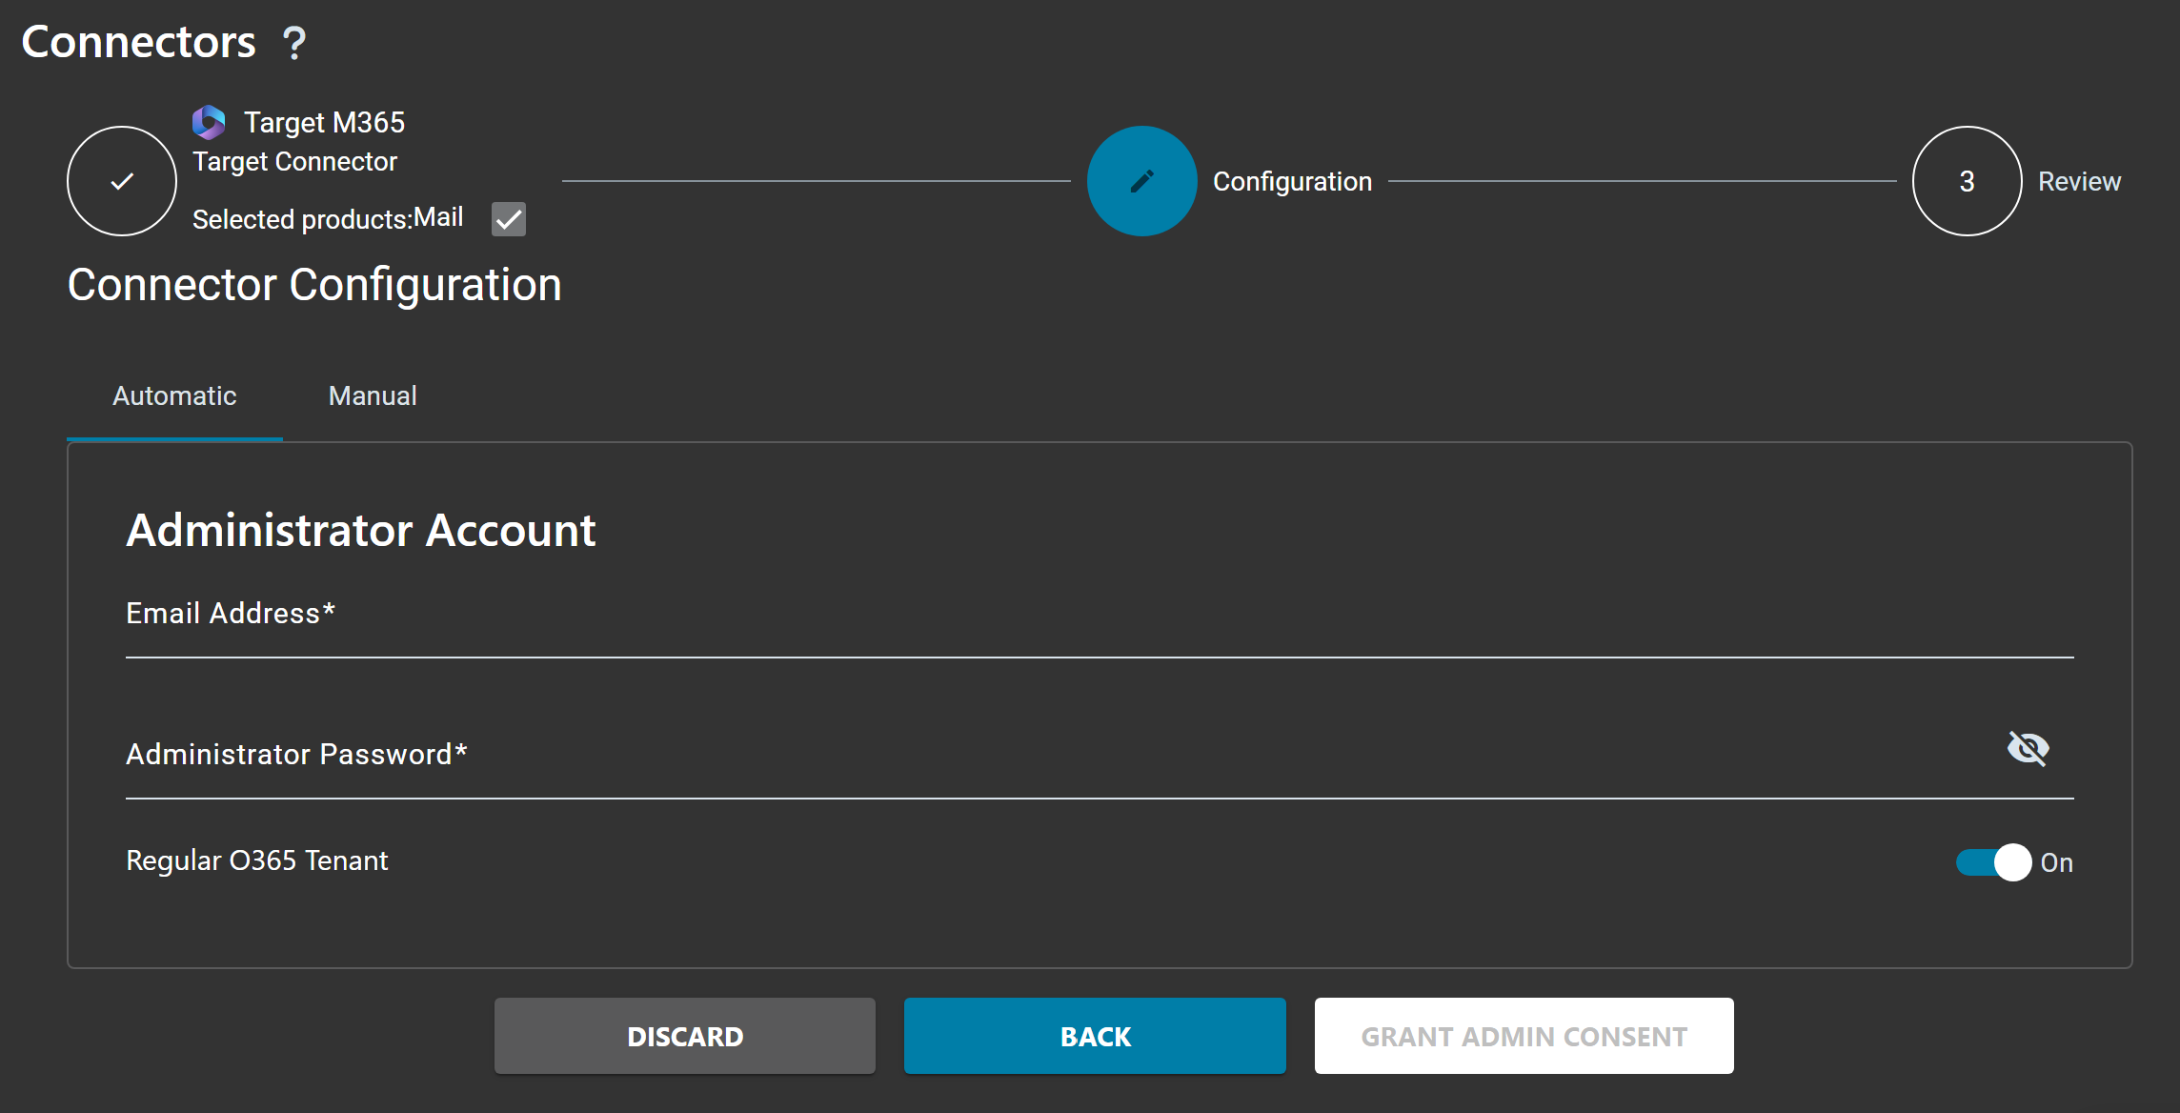Screen dimensions: 2180x1113
Task: Click the Review step label
Action: click(2079, 181)
